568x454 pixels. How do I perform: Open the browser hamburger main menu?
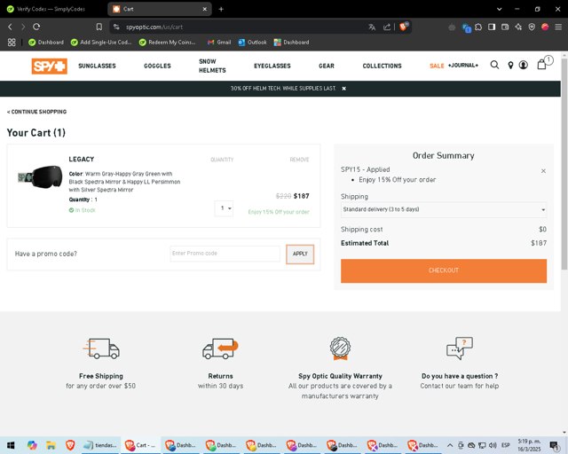pos(558,27)
